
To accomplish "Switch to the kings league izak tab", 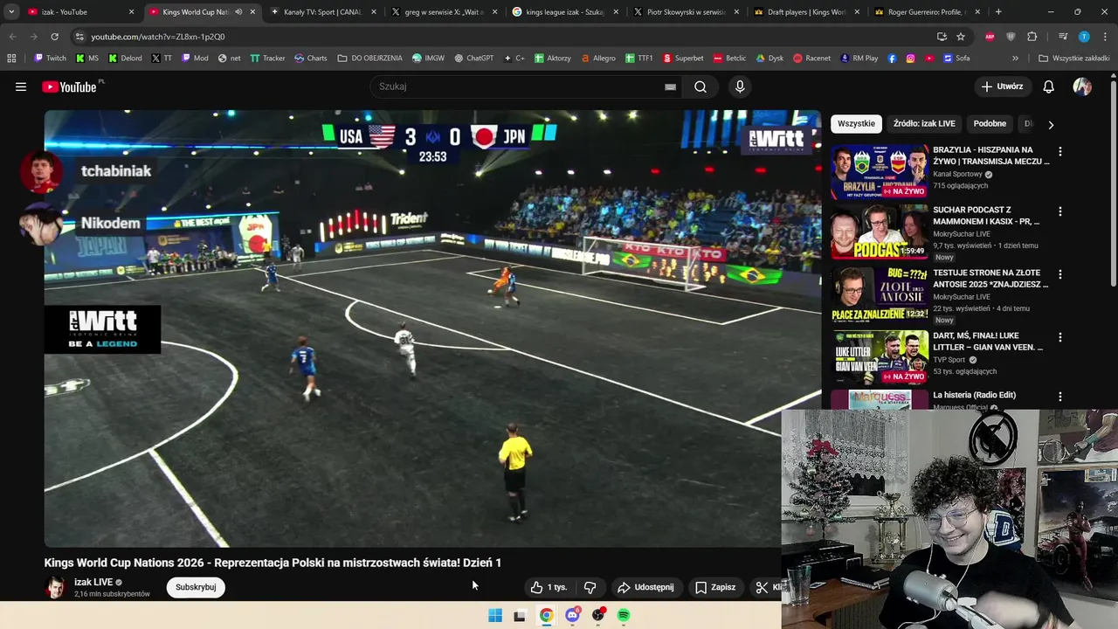I will point(563,12).
